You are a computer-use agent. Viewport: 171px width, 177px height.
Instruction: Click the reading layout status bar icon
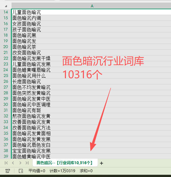(21, 171)
